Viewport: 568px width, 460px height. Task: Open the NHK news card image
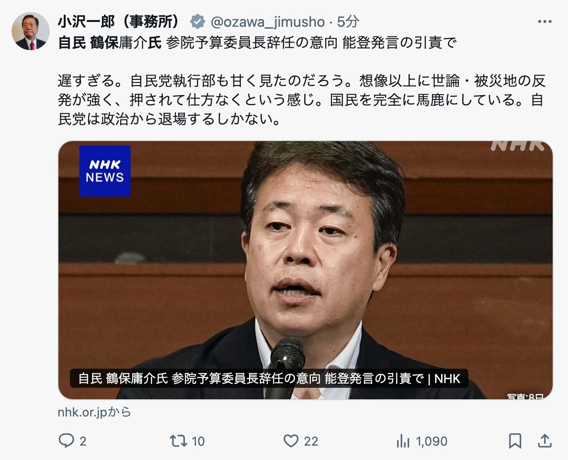(306, 270)
